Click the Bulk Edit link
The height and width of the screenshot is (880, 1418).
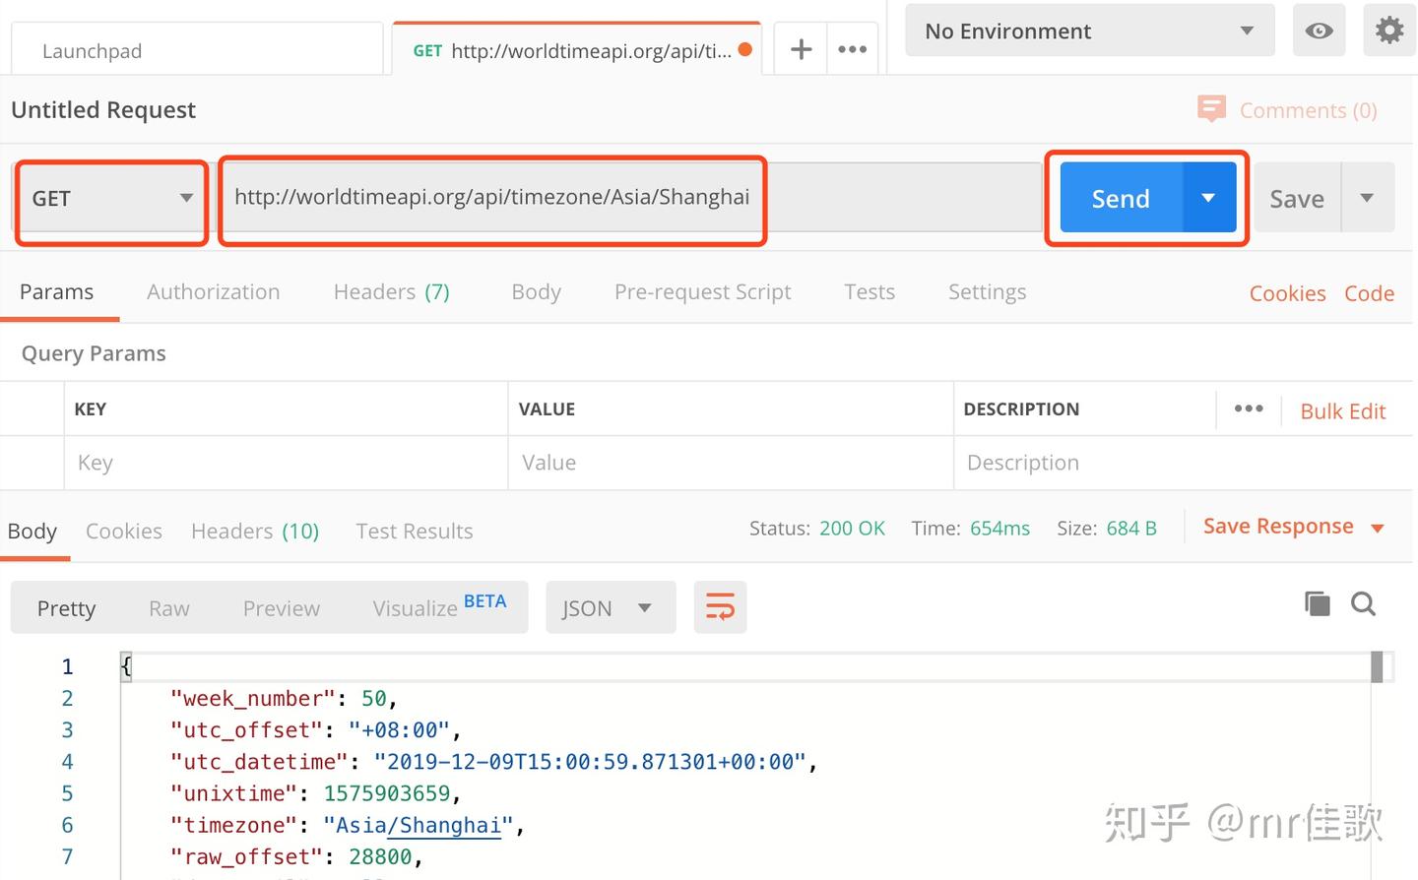(1342, 411)
